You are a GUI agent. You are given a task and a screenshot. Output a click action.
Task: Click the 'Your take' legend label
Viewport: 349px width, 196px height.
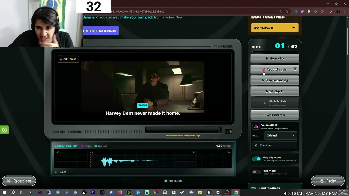point(102,146)
